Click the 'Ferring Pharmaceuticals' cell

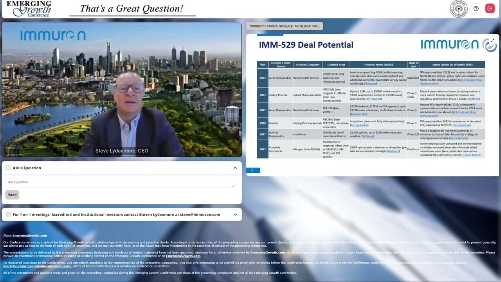(307, 123)
